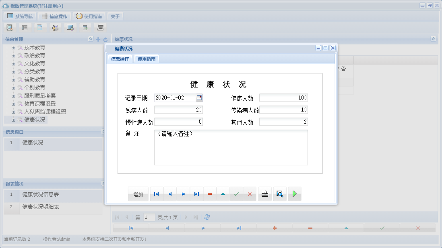442x248 pixels.
Task: Select the search tool in the main toolbar
Action: pos(9,27)
